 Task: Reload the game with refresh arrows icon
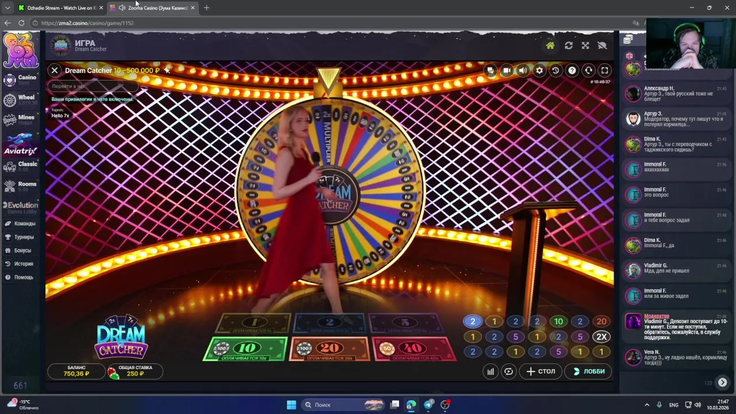tap(569, 45)
